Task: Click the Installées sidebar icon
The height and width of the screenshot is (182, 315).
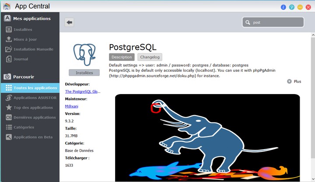Action: coord(9,29)
